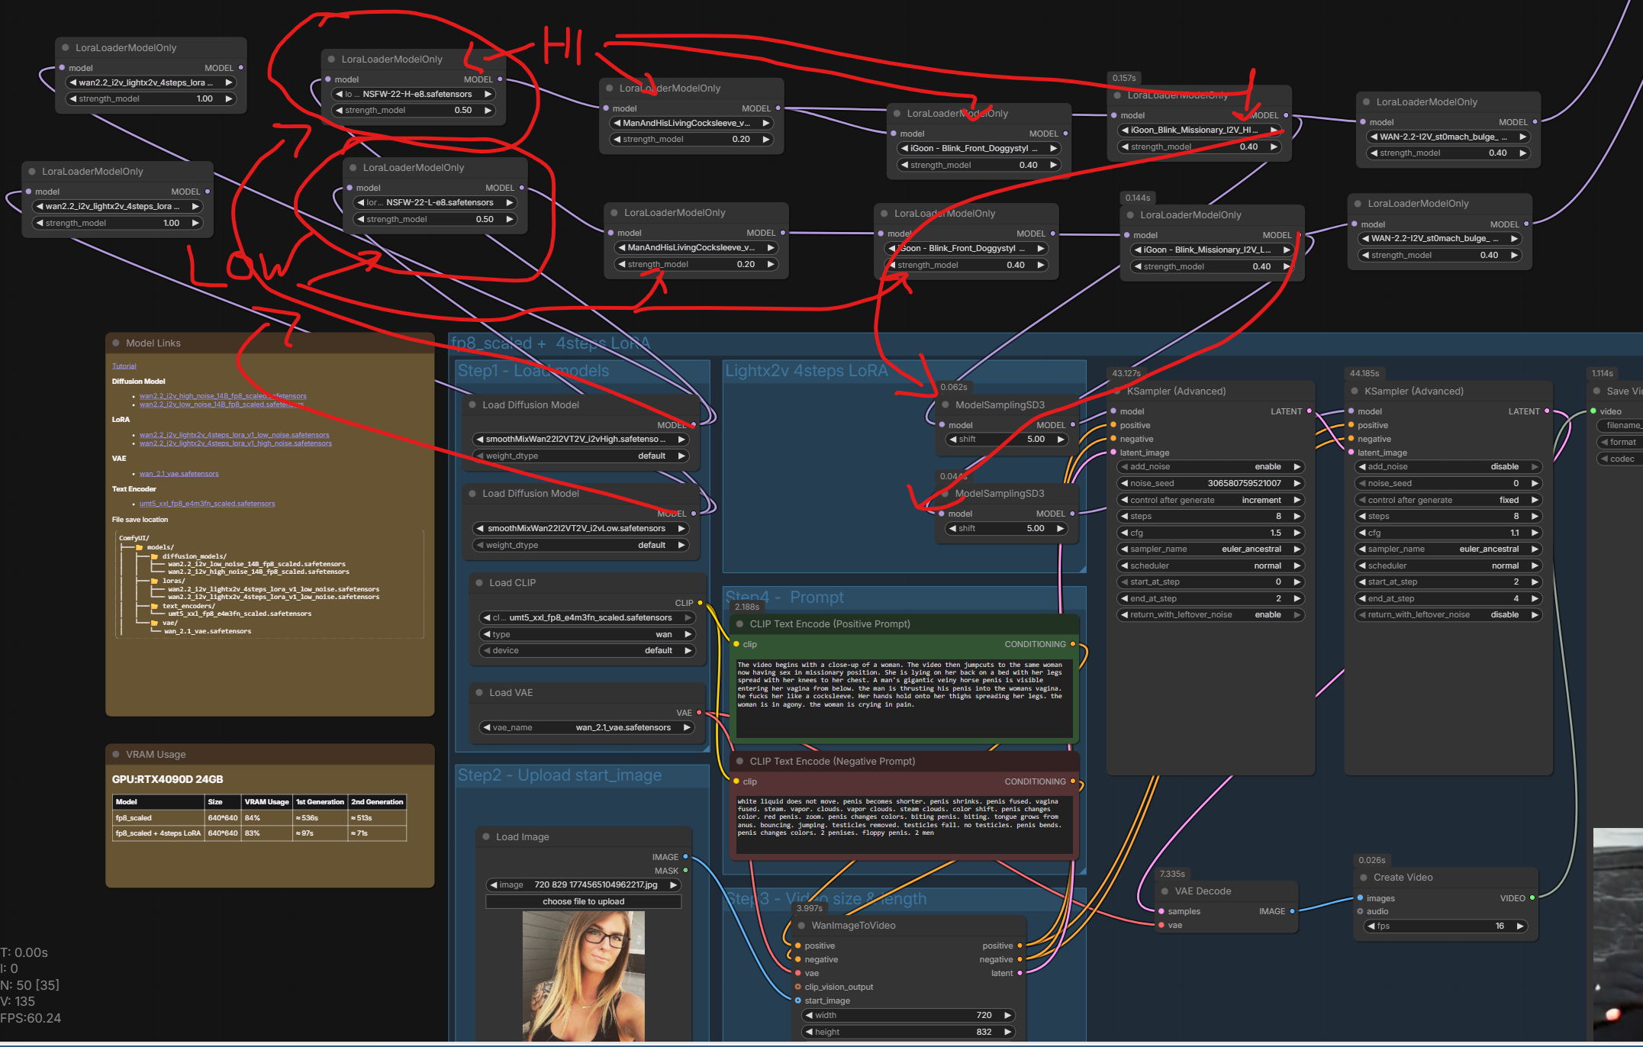
Task: Collapse the WanImageToVideo node via its title dot
Action: coord(801,926)
